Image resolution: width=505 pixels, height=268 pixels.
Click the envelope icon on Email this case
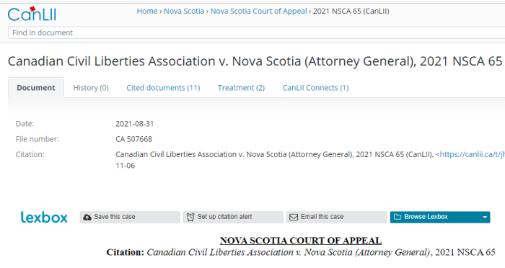(x=294, y=217)
